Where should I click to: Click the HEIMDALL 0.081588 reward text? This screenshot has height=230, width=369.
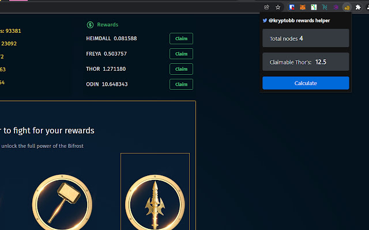pyautogui.click(x=111, y=39)
